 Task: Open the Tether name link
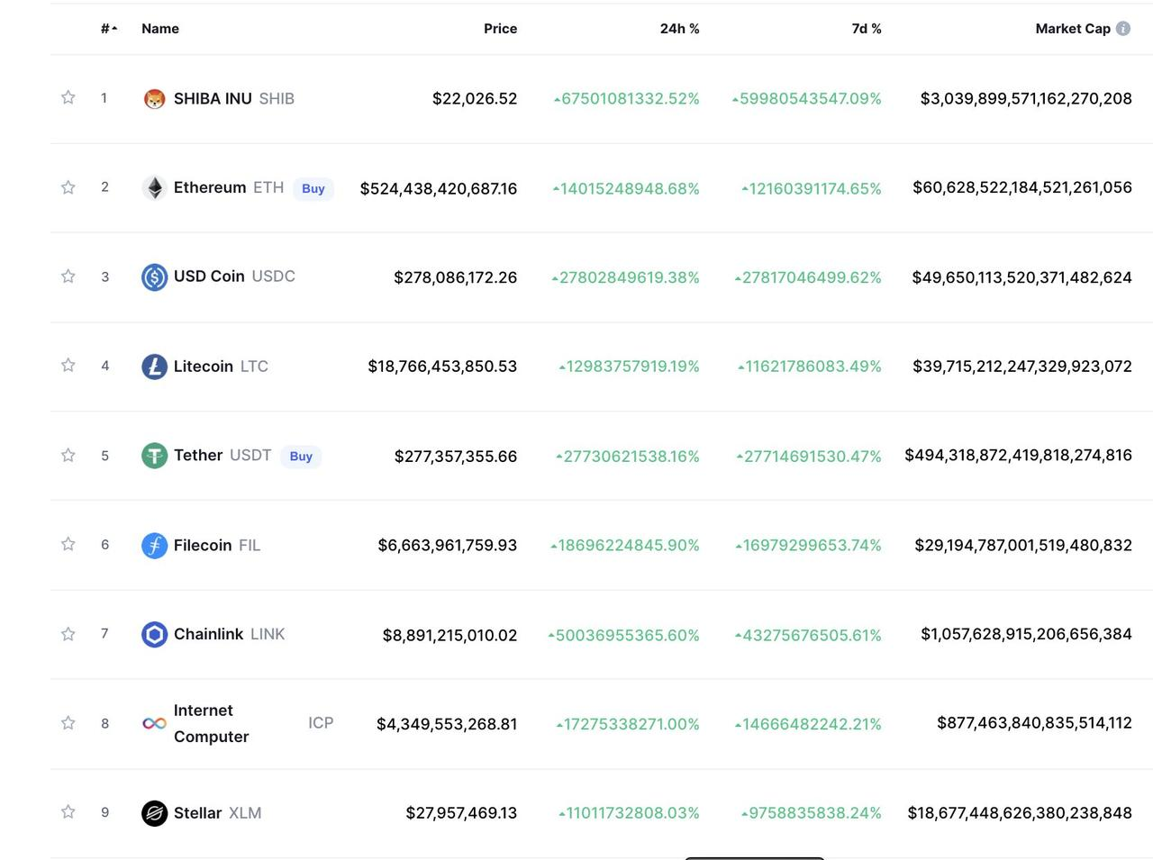pyautogui.click(x=198, y=456)
